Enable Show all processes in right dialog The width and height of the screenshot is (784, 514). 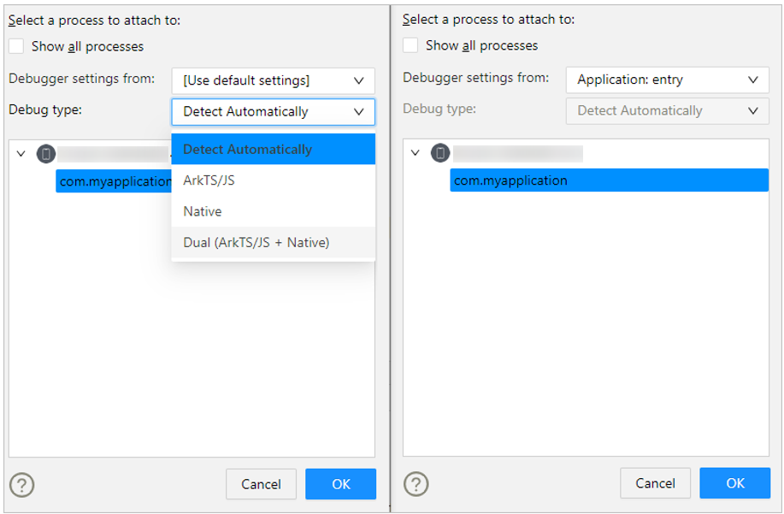point(411,45)
